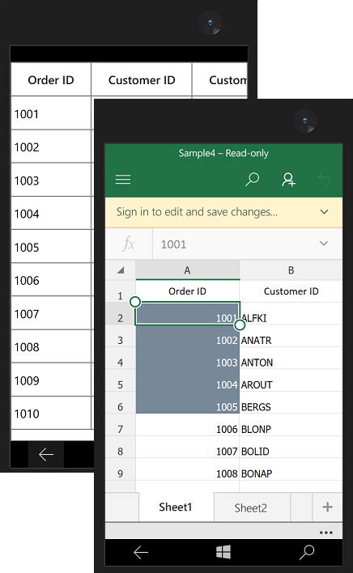Open the share with people icon
Screen dimensions: 353x573
(288, 180)
